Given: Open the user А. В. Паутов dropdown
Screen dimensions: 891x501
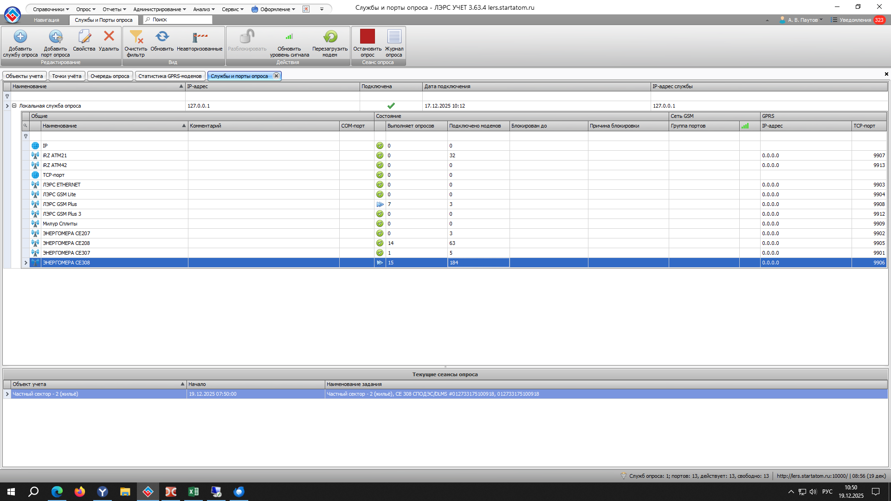Looking at the screenshot, I should click(x=802, y=20).
